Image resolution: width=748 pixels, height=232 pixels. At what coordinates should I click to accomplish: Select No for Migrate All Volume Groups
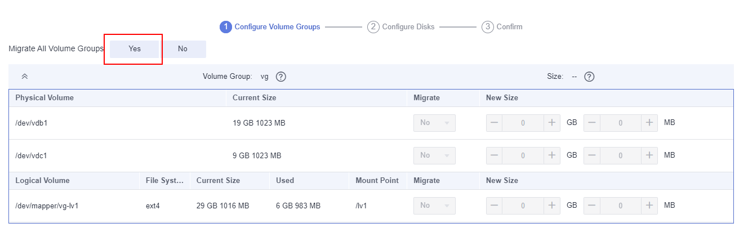[182, 49]
